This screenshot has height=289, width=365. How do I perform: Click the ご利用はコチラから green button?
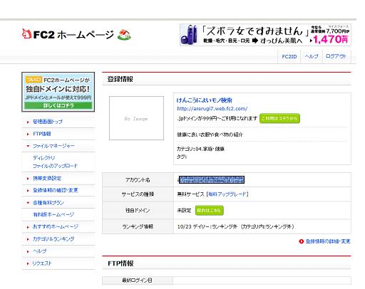click(x=279, y=118)
